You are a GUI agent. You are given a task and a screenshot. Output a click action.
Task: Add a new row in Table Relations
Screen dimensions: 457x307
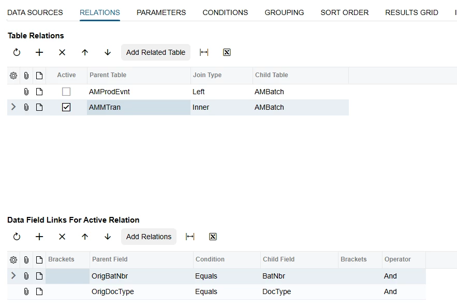39,52
